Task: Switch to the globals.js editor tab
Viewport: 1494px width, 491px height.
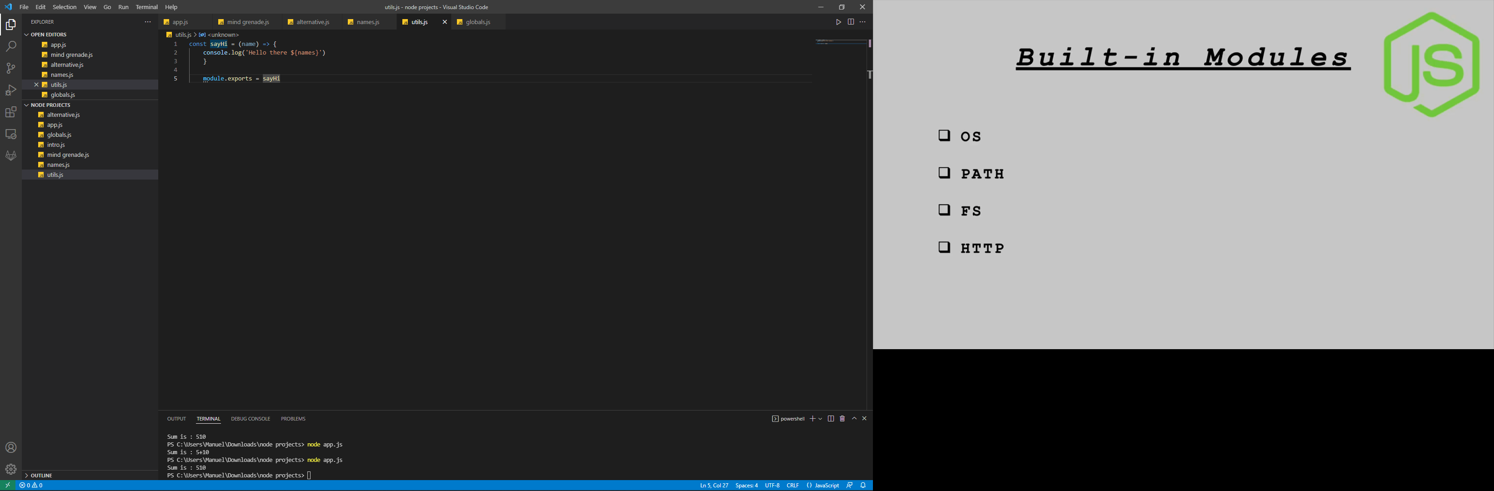Action: 477,22
